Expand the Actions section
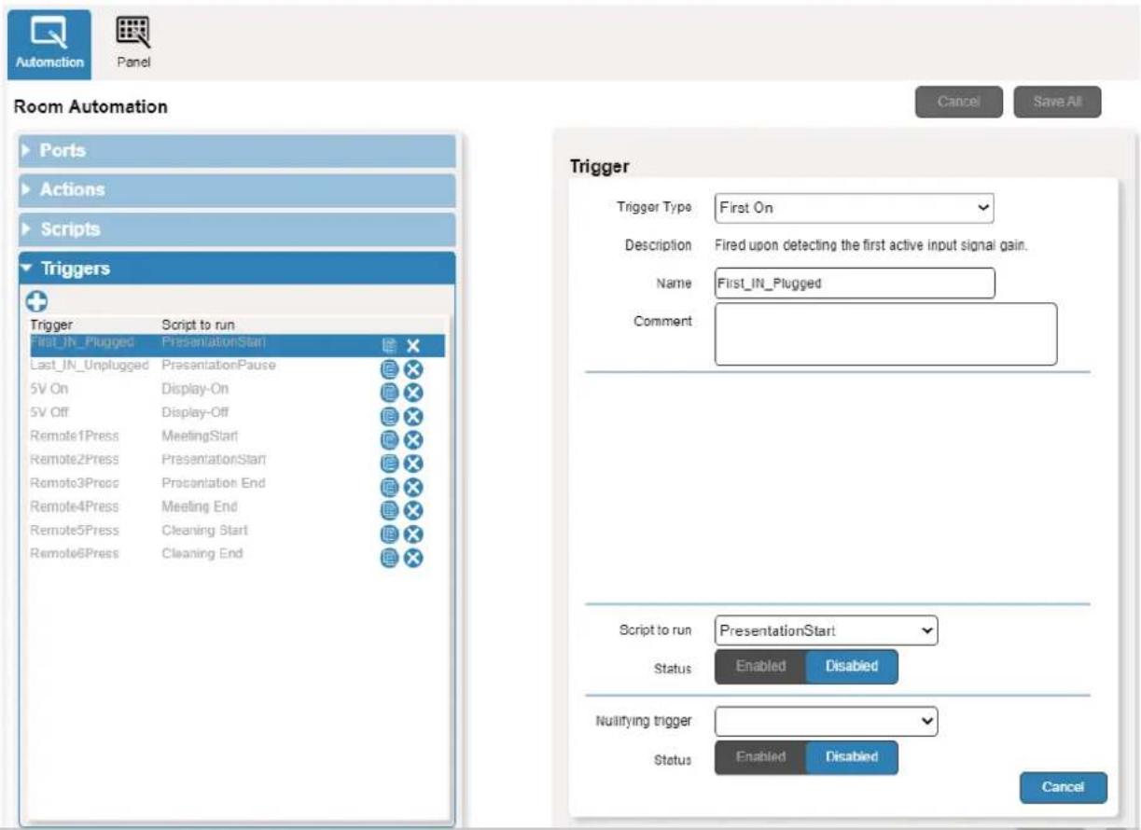Screen dimensions: 1141x830 237,190
